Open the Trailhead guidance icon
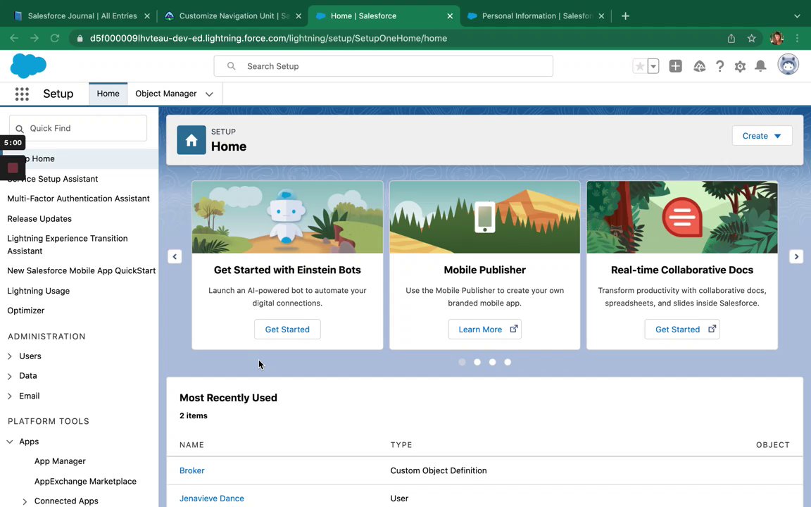The width and height of the screenshot is (811, 507). click(x=699, y=66)
